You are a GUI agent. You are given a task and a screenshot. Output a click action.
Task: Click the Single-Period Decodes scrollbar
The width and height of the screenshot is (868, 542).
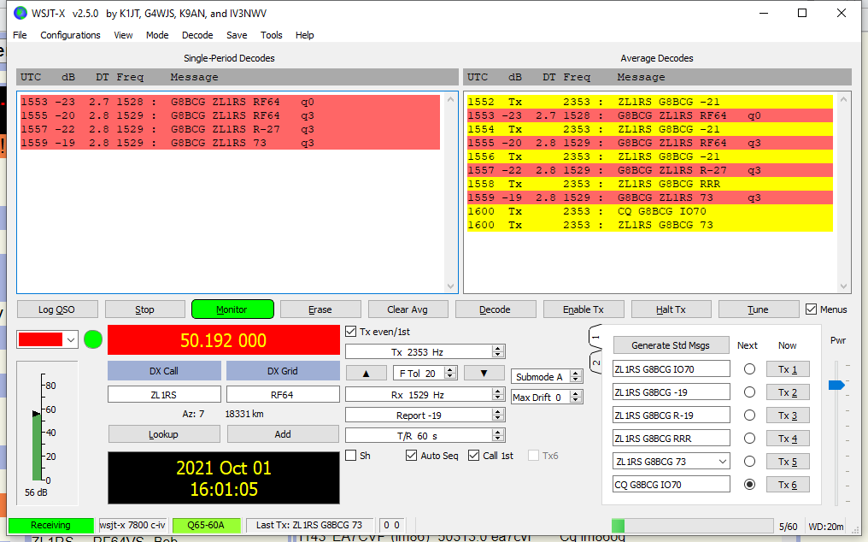point(450,193)
